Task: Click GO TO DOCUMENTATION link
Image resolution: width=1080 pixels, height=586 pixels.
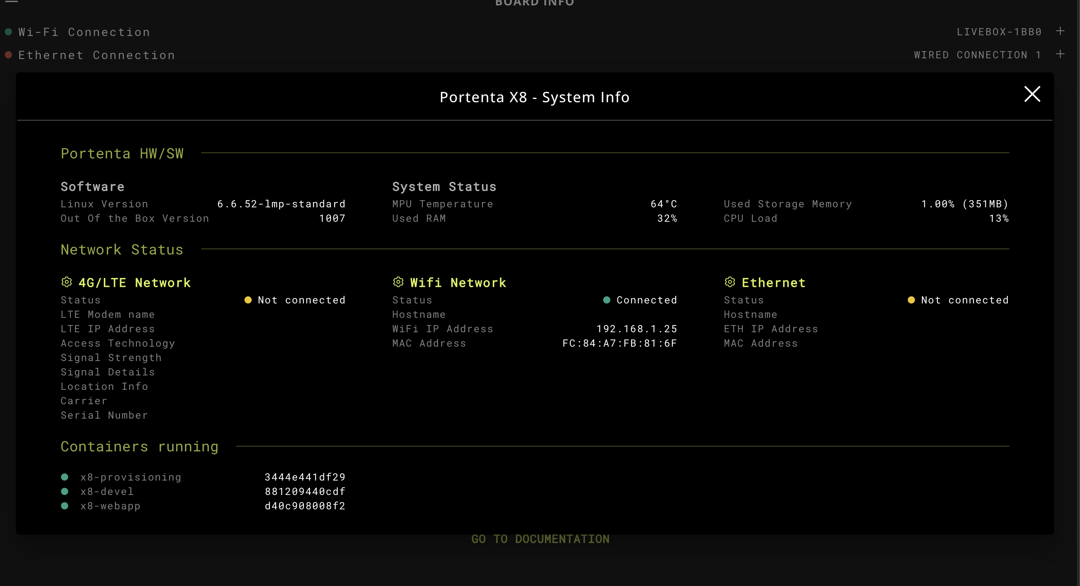Action: pos(540,539)
